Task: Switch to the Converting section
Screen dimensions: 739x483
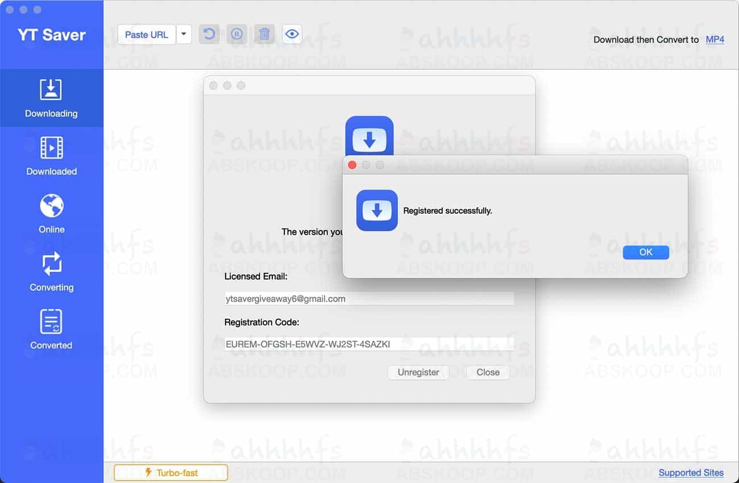Action: [x=51, y=272]
